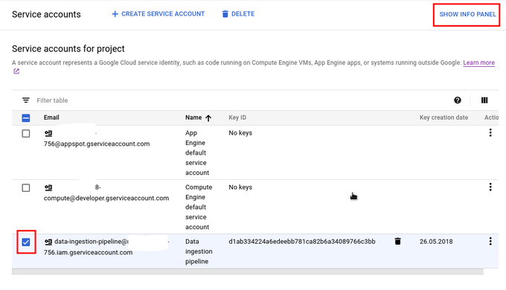Viewport: 506px width, 290px height.
Task: Open the Learn more link
Action: click(478, 62)
